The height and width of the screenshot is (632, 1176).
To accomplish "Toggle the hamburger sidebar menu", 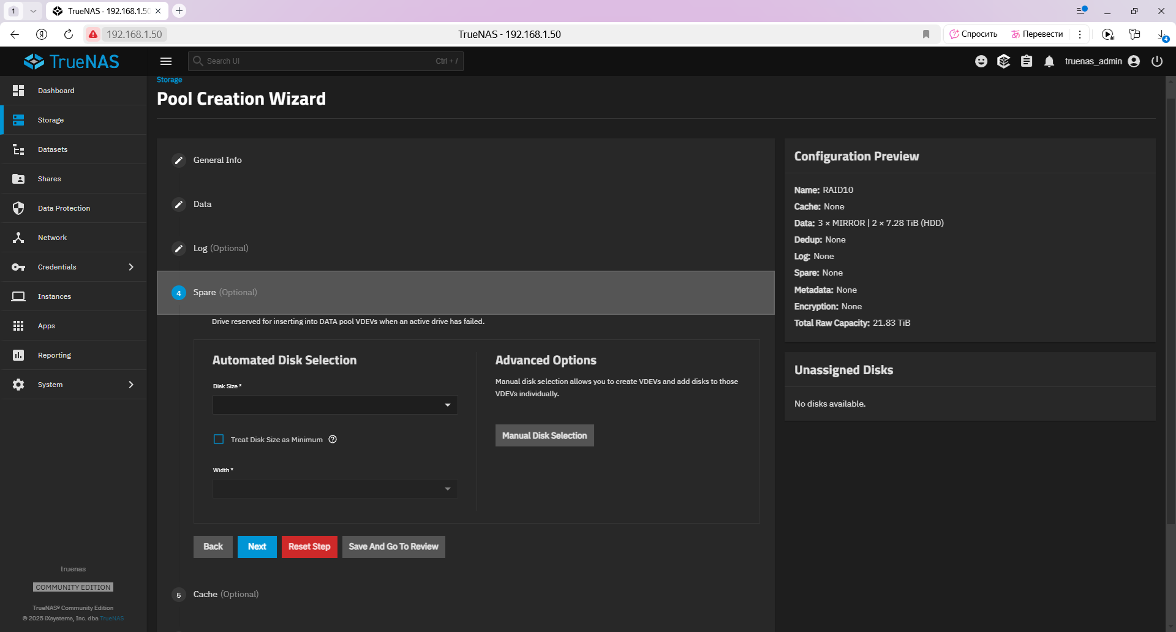I will [x=166, y=61].
